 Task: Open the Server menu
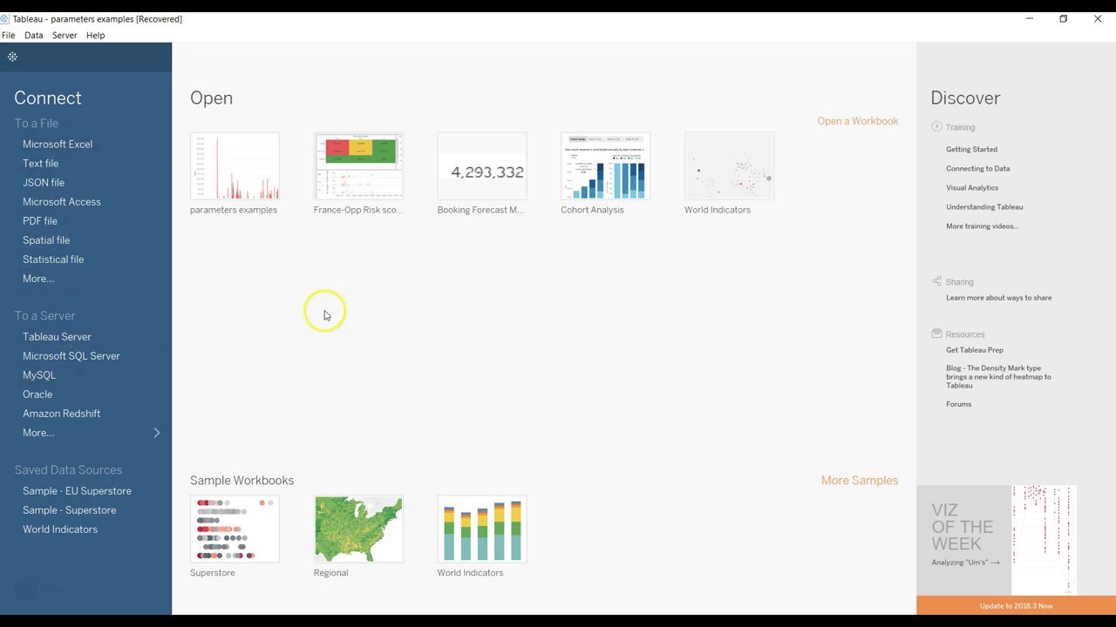(65, 36)
